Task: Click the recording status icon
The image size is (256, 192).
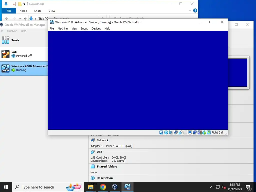Action: 194,132
